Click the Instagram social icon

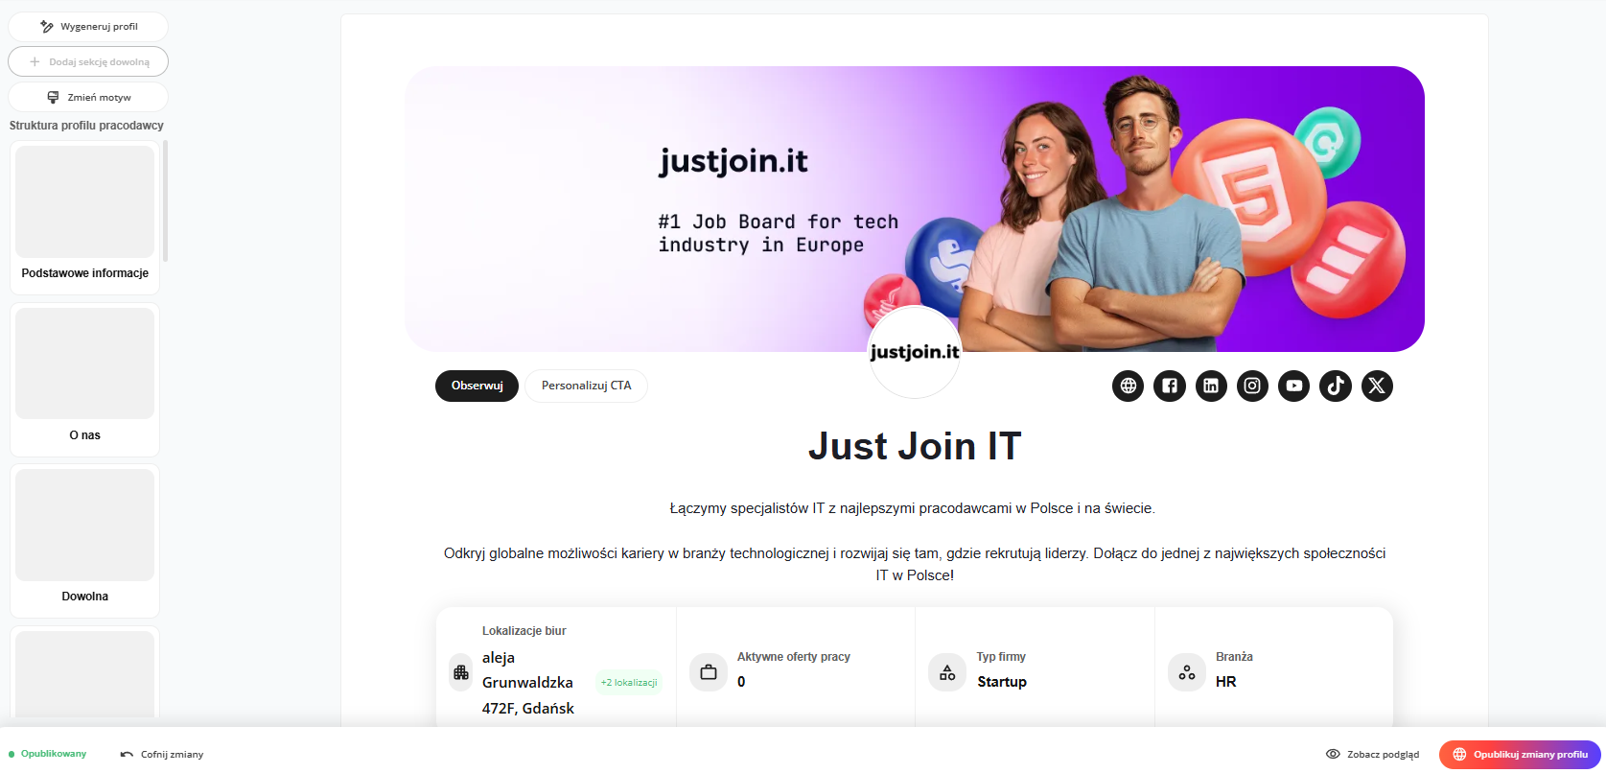[x=1252, y=386]
